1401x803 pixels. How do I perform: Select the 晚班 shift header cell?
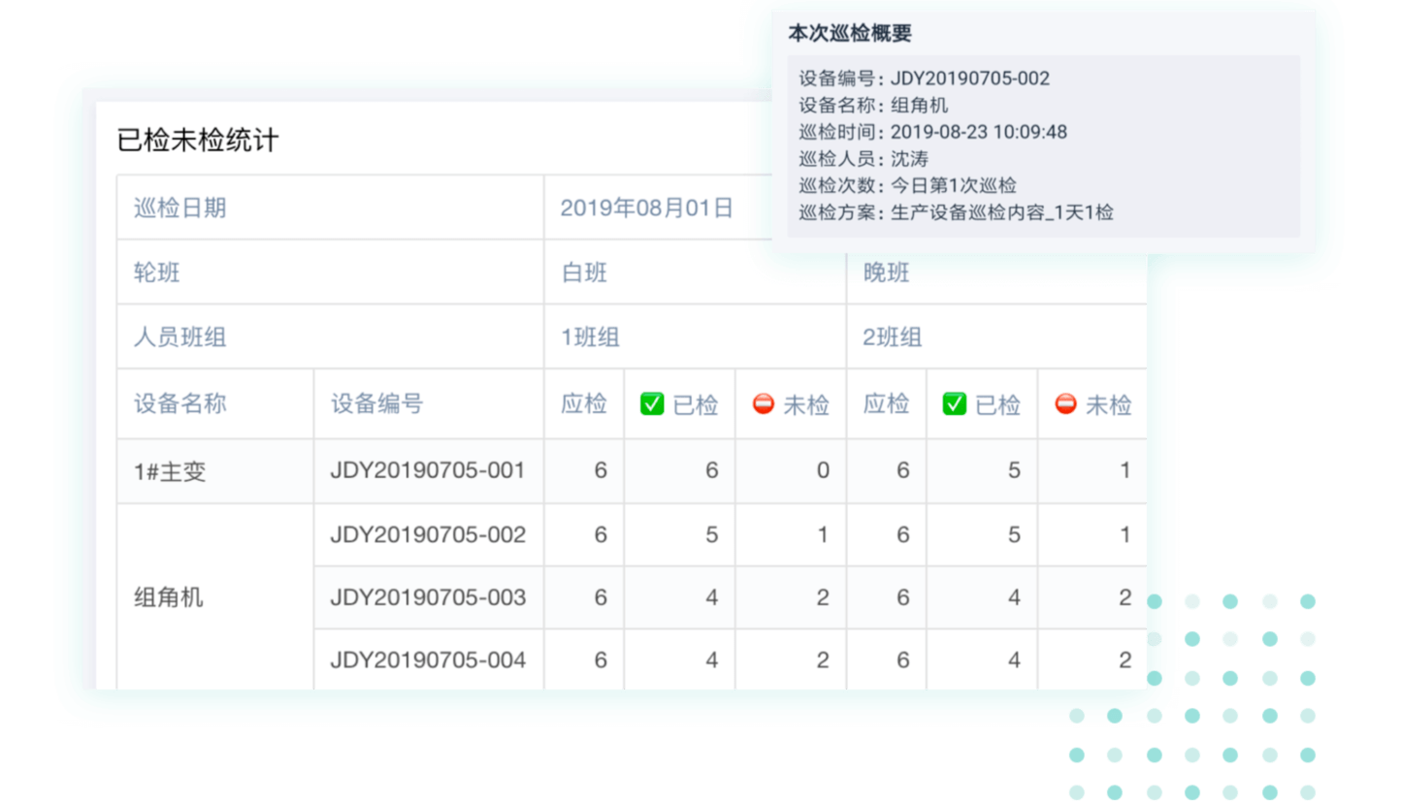[x=887, y=273]
